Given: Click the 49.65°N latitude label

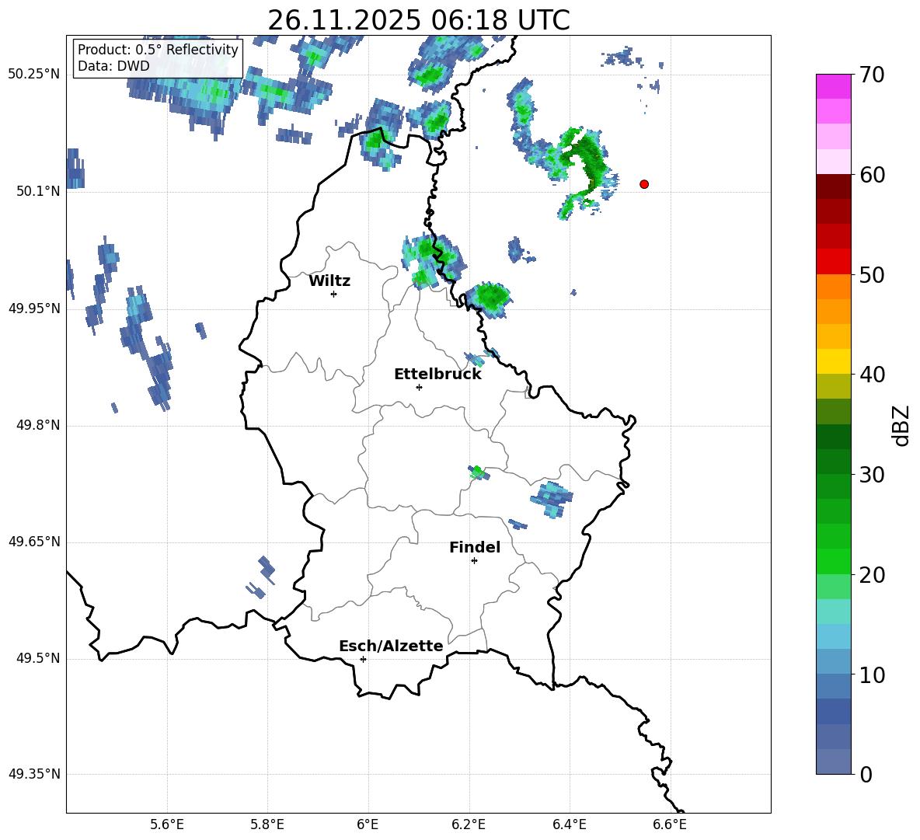Looking at the screenshot, I should click(x=34, y=542).
